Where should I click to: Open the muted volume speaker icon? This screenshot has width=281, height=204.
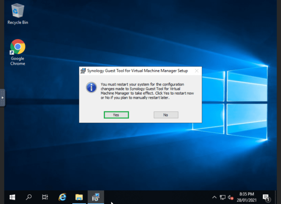click(x=231, y=197)
